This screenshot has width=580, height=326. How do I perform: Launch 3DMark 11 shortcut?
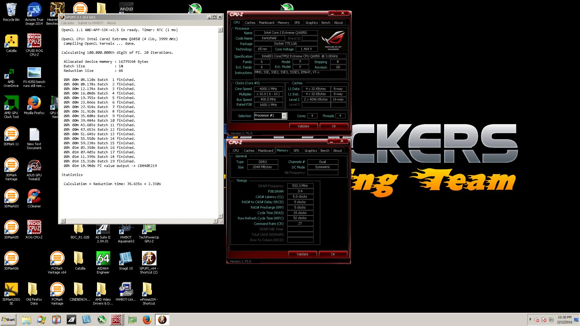tap(11, 136)
